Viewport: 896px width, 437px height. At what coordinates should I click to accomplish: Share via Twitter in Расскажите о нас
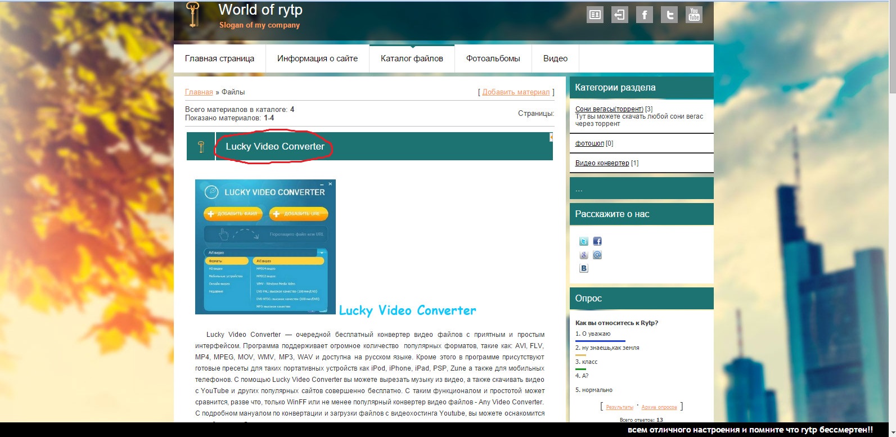click(x=584, y=241)
